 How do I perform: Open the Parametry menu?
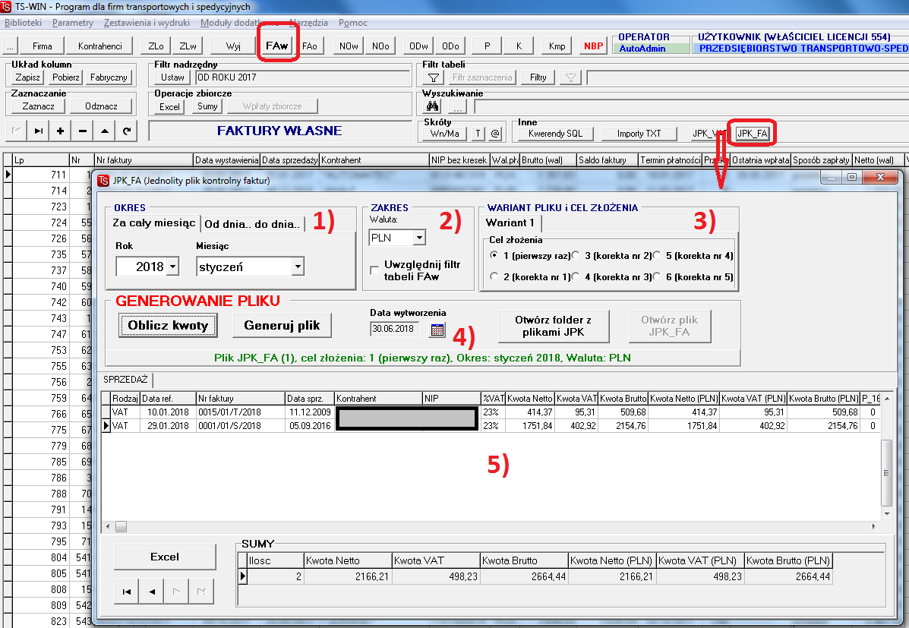click(72, 23)
